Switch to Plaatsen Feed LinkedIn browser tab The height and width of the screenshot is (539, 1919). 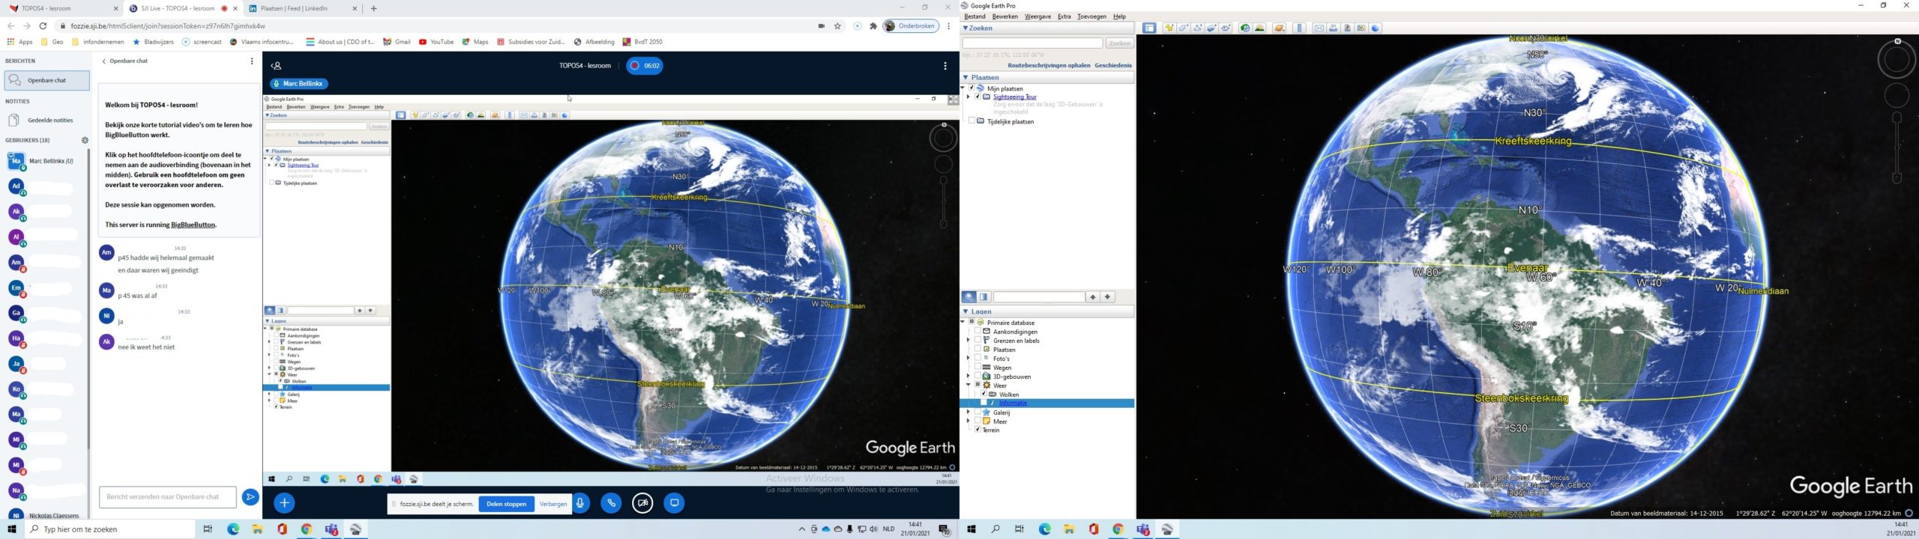click(x=302, y=8)
